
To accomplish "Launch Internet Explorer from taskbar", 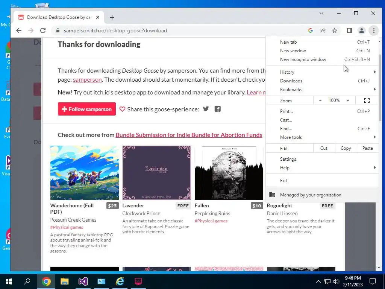I will 120,281.
